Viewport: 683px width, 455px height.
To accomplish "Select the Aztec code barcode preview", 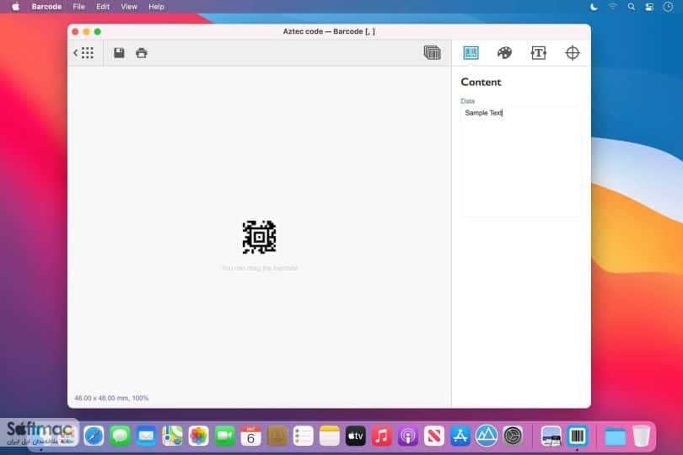I will pyautogui.click(x=259, y=237).
